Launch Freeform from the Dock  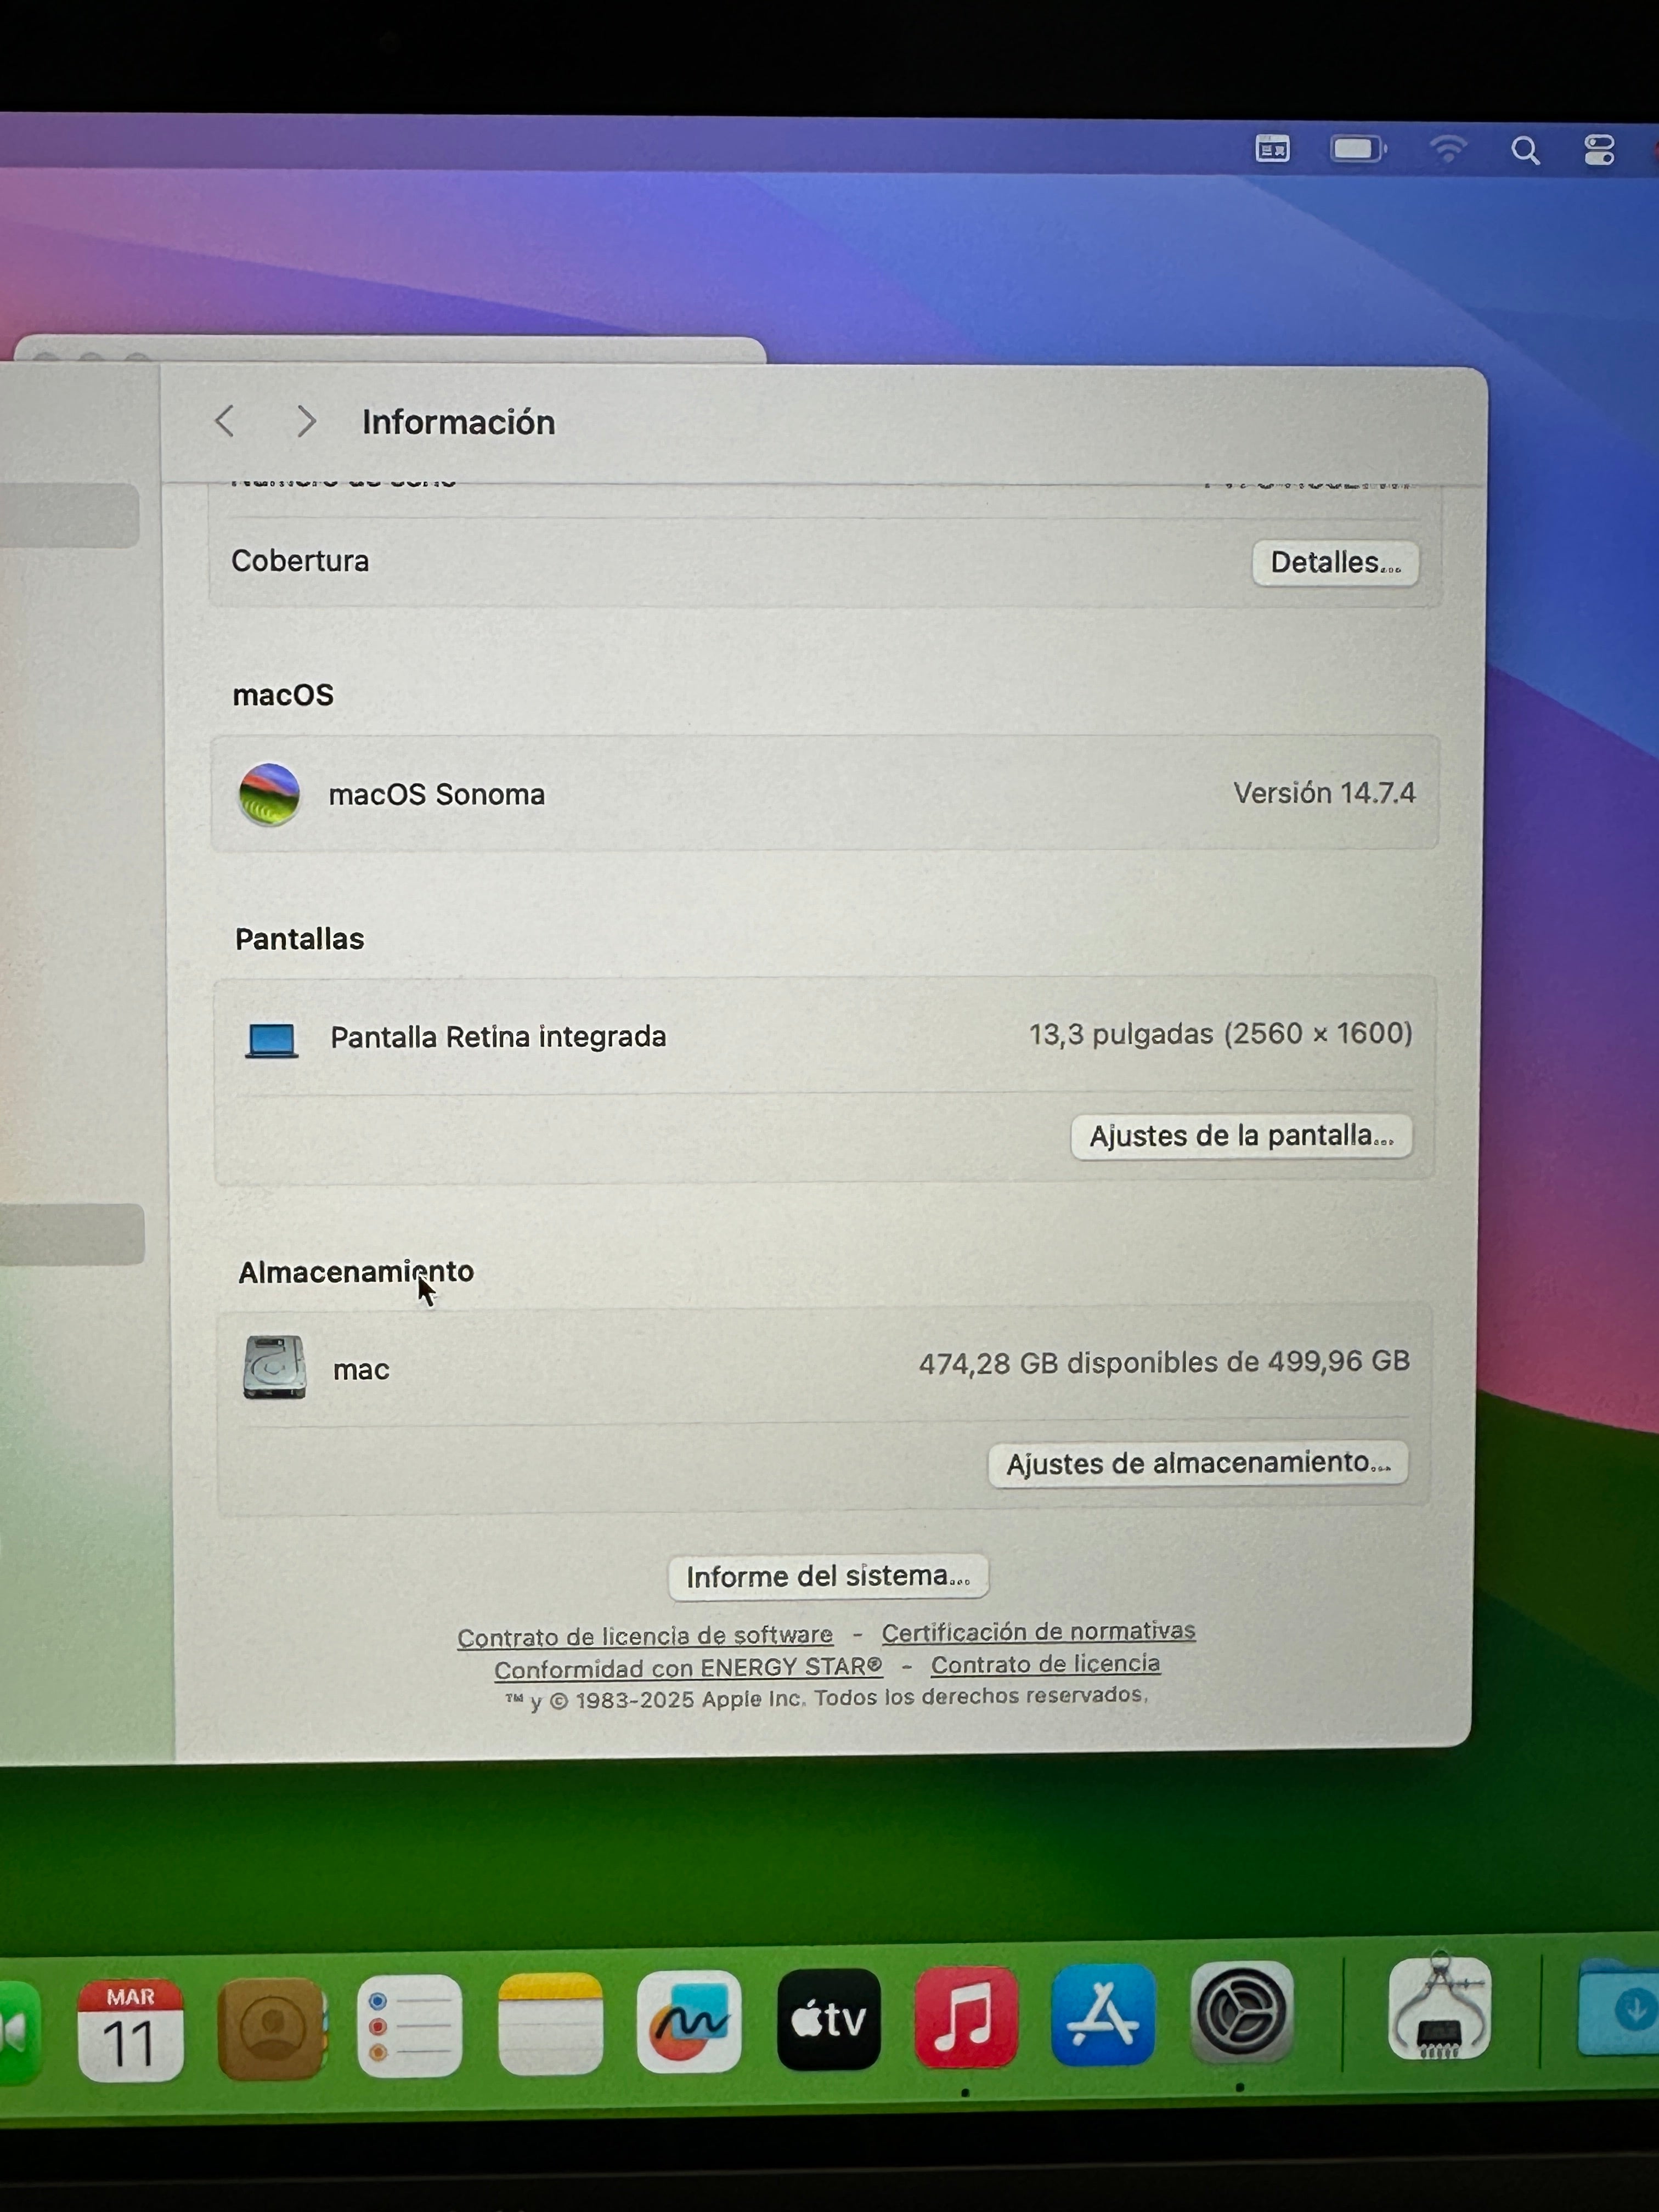coord(689,2022)
